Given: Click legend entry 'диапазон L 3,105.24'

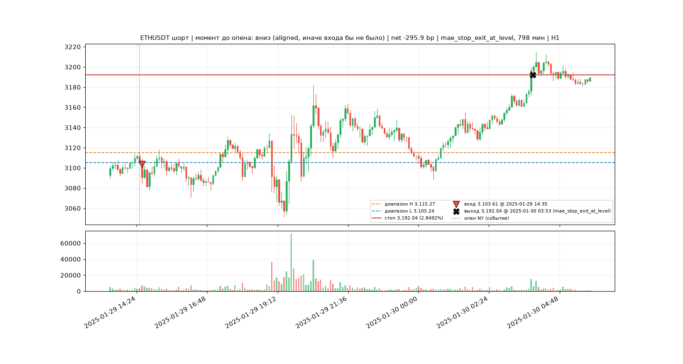Looking at the screenshot, I should 409,211.
